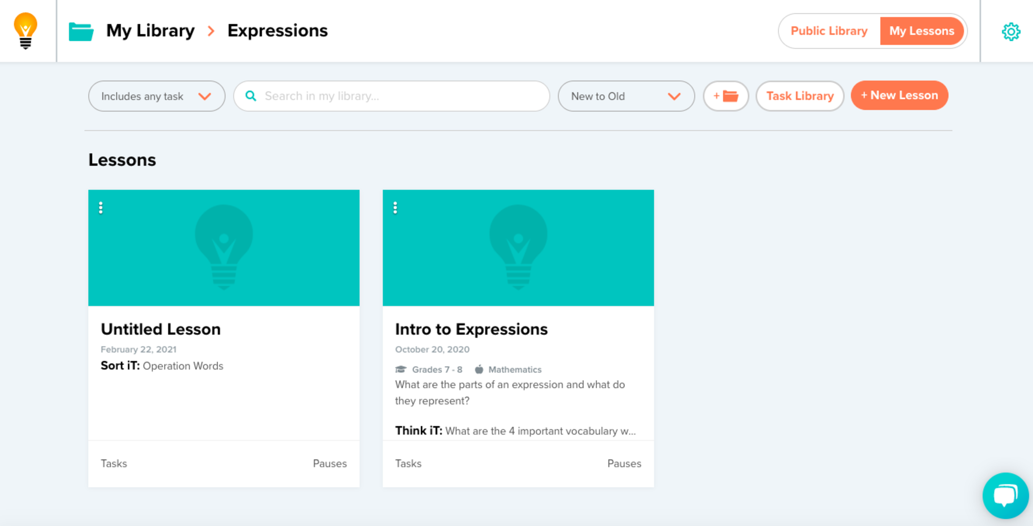The width and height of the screenshot is (1033, 526).
Task: Open the settings gear icon
Action: [x=1010, y=32]
